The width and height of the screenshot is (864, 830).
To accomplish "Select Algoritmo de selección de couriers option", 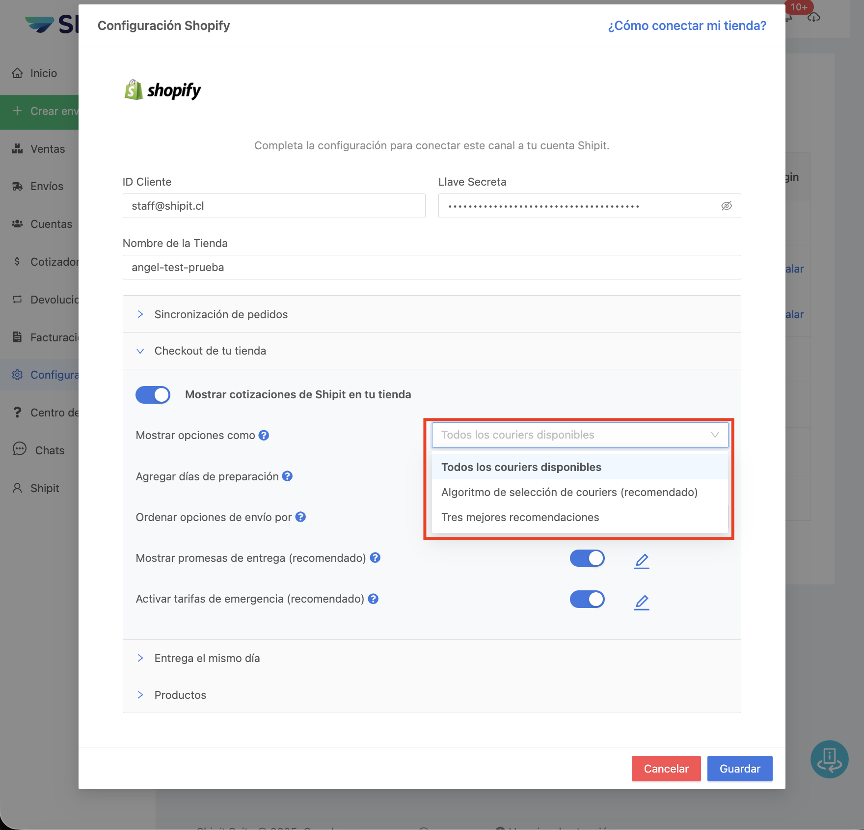I will point(569,492).
